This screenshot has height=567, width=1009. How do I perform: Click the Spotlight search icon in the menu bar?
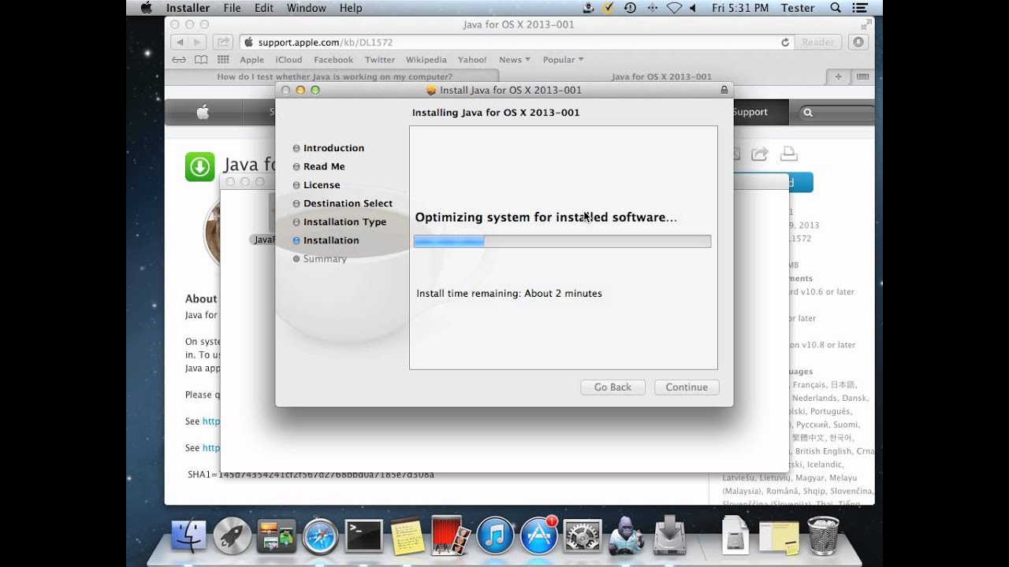tap(836, 8)
